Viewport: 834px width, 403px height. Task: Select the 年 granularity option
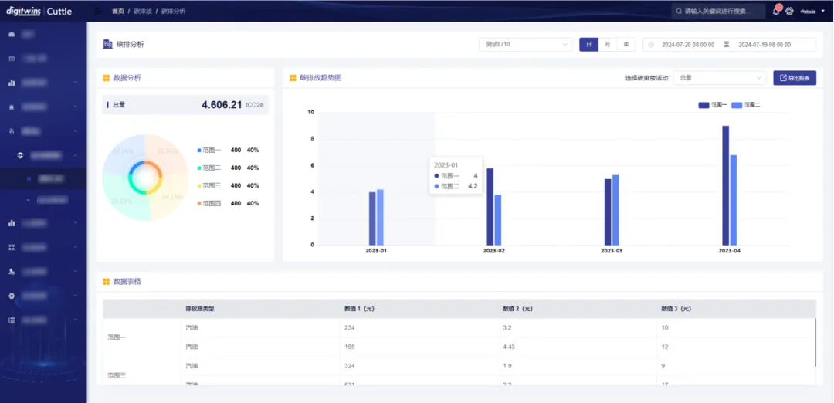tap(626, 45)
